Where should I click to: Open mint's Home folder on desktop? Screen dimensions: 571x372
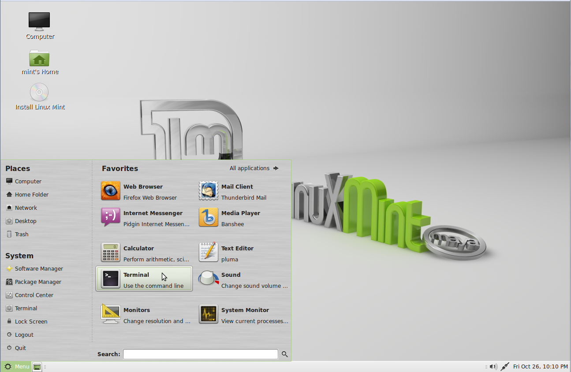point(40,62)
